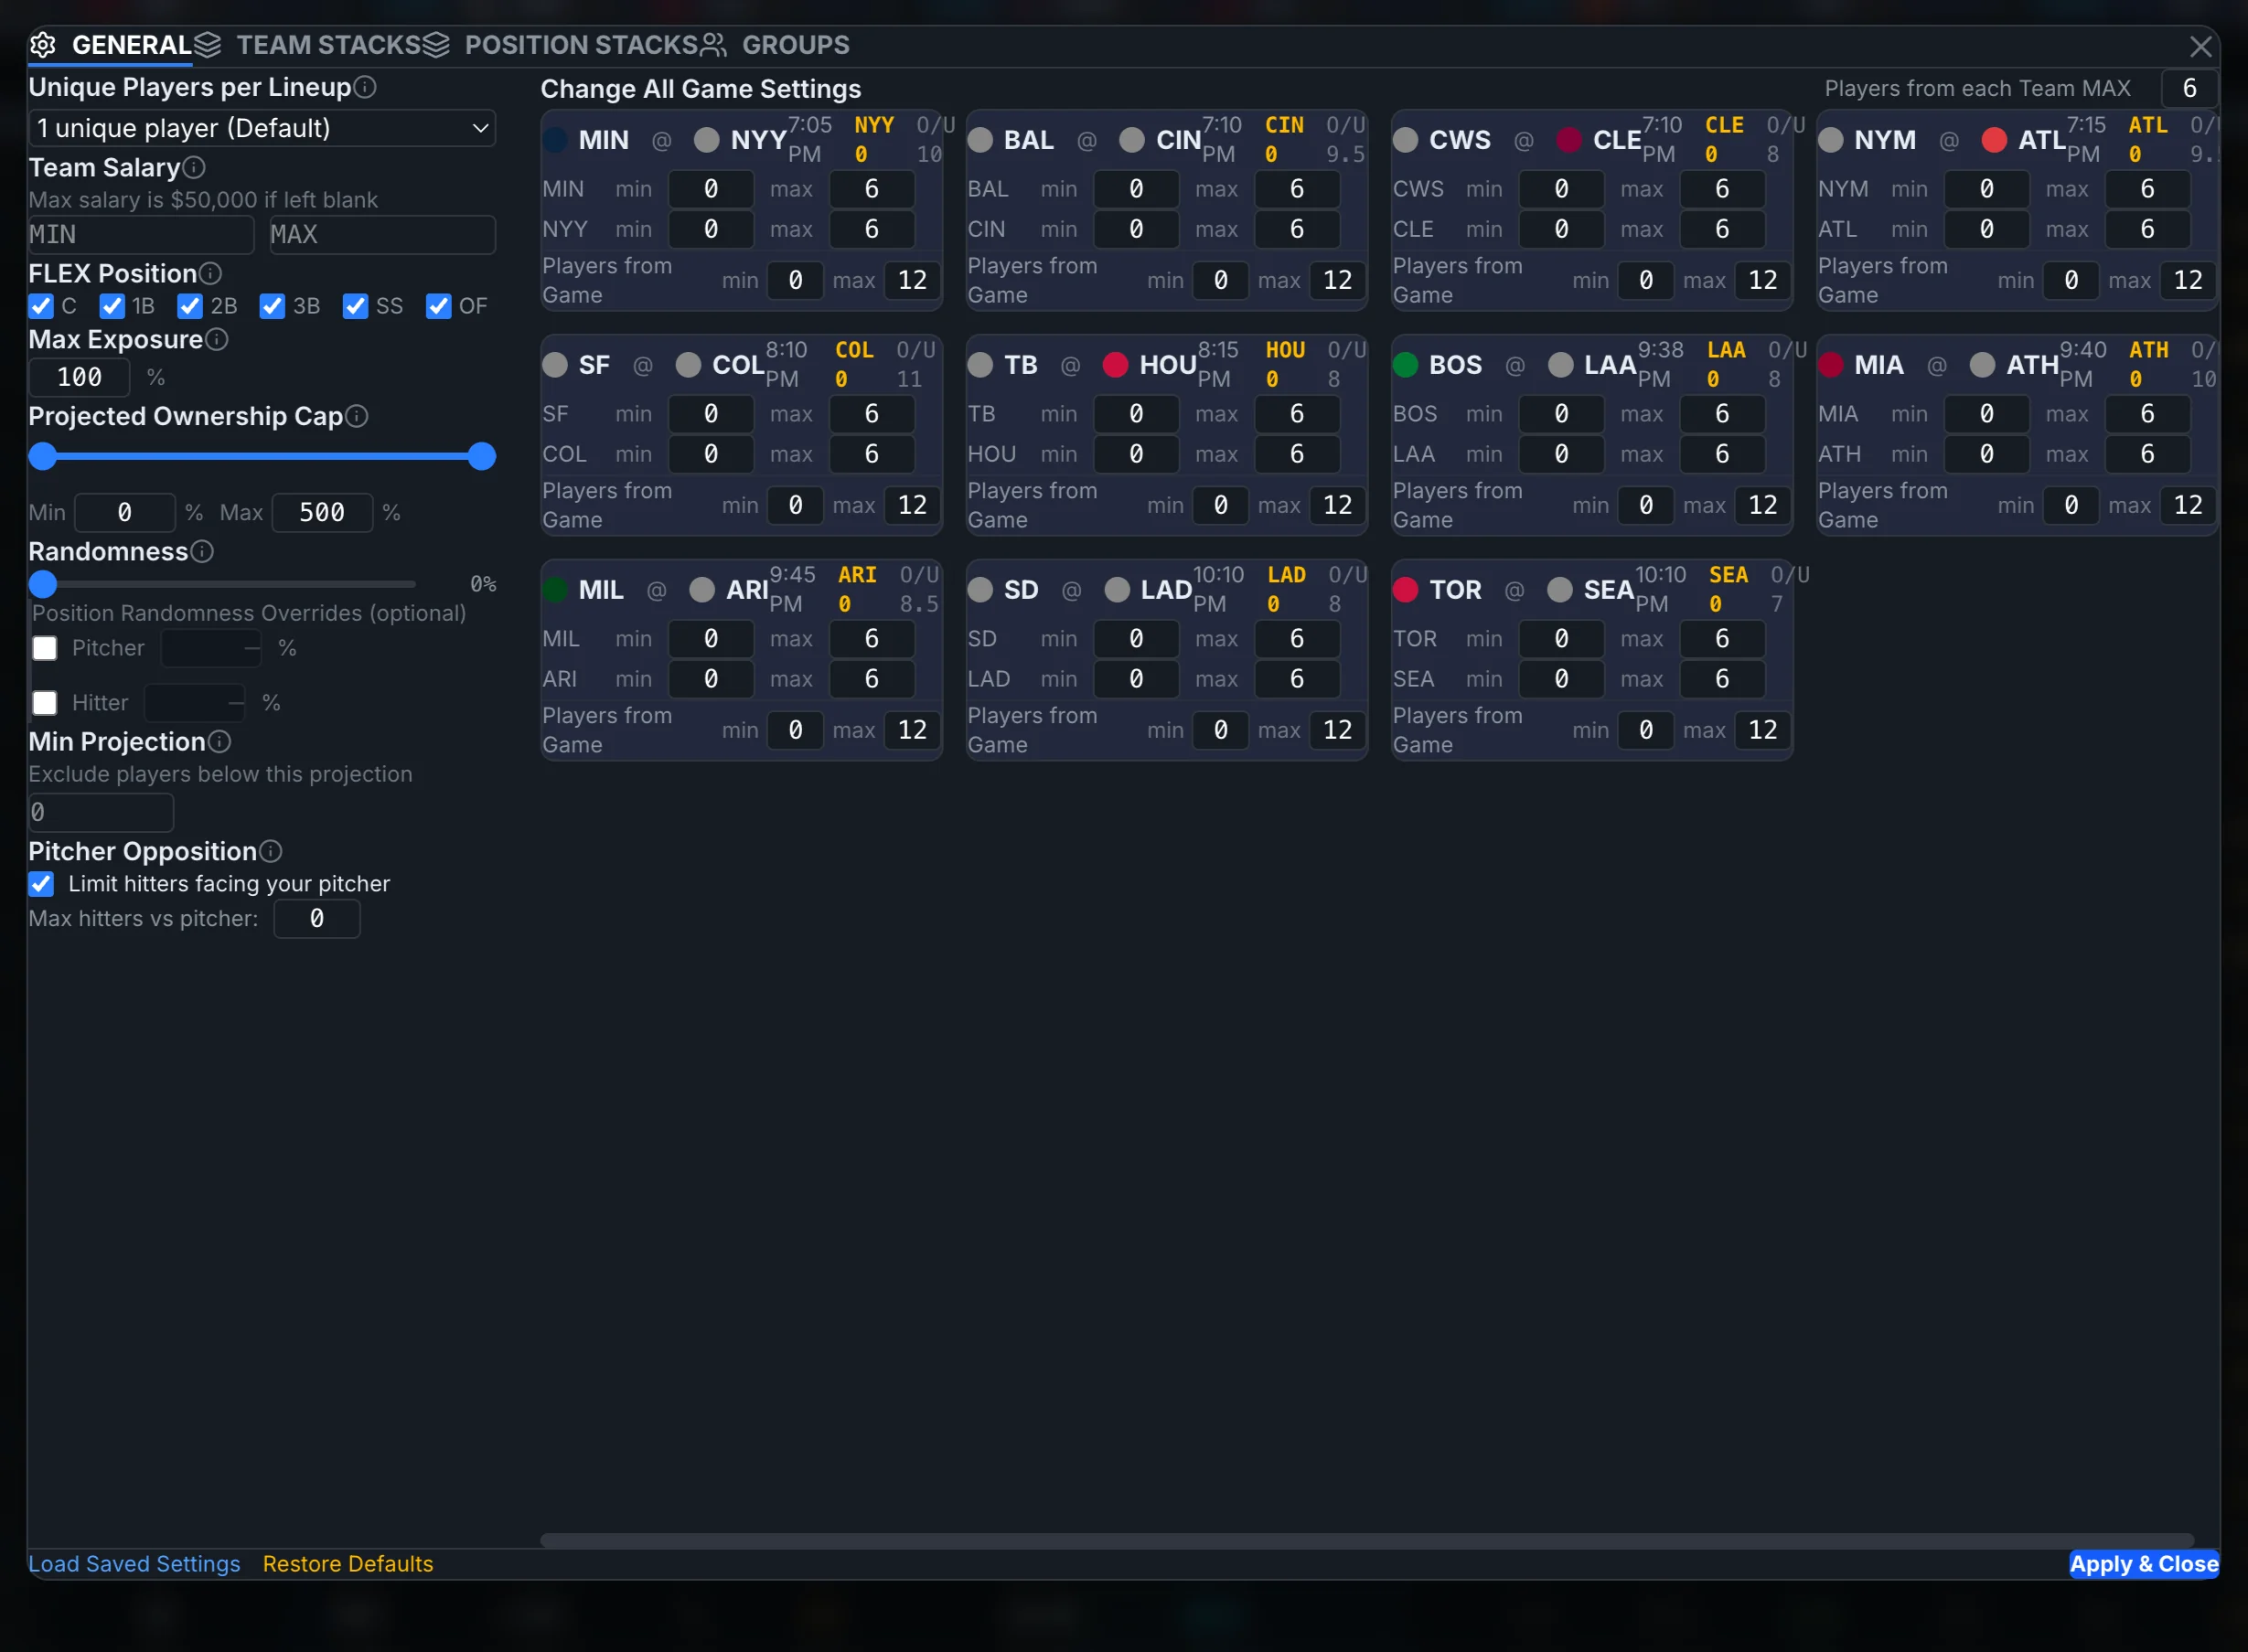Image resolution: width=2248 pixels, height=1652 pixels.
Task: Click the LAD team logo in SD @ LAD
Action: click(x=1117, y=590)
